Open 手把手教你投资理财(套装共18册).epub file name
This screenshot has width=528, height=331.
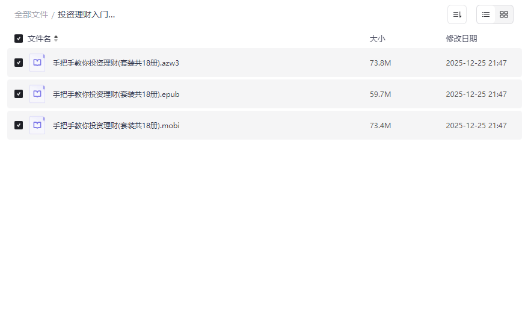point(116,94)
